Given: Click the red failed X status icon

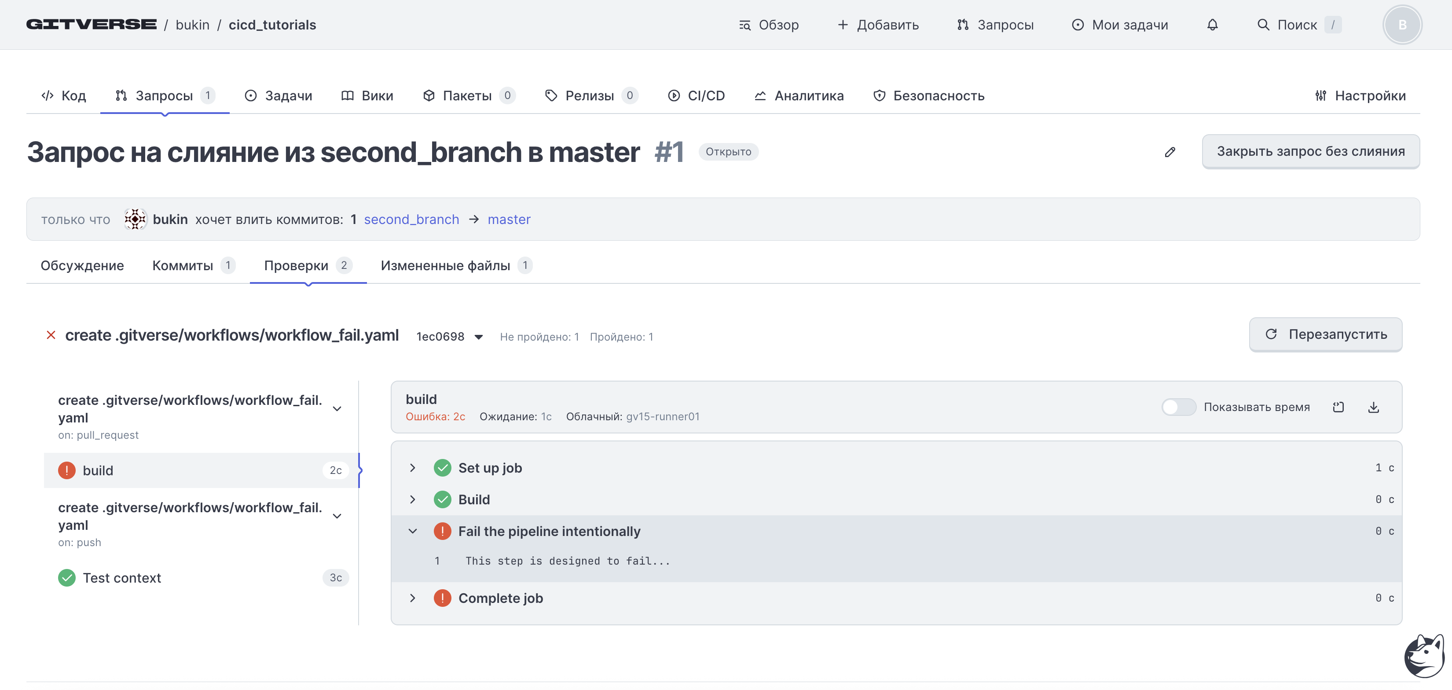Looking at the screenshot, I should point(51,335).
